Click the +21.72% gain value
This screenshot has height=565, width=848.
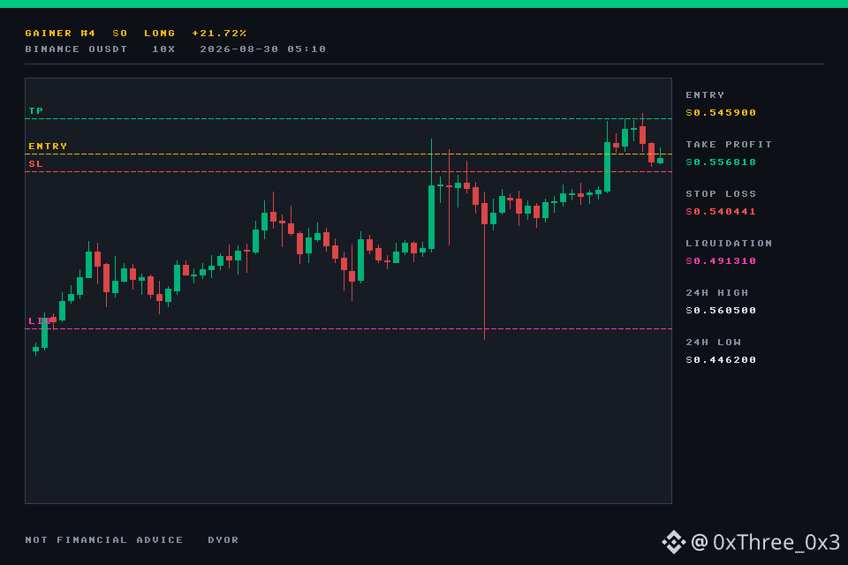[219, 34]
